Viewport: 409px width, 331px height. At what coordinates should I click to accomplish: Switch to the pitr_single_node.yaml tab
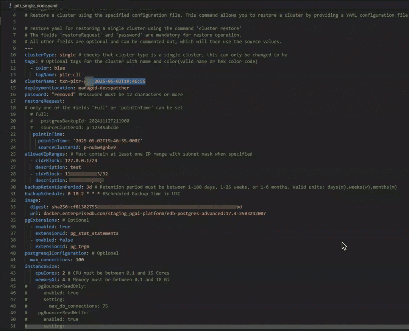click(36, 6)
